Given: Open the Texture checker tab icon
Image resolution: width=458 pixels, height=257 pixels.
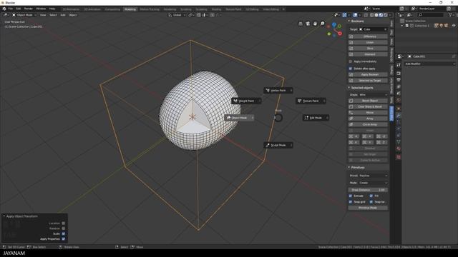Looking at the screenshot, I should click(x=399, y=157).
